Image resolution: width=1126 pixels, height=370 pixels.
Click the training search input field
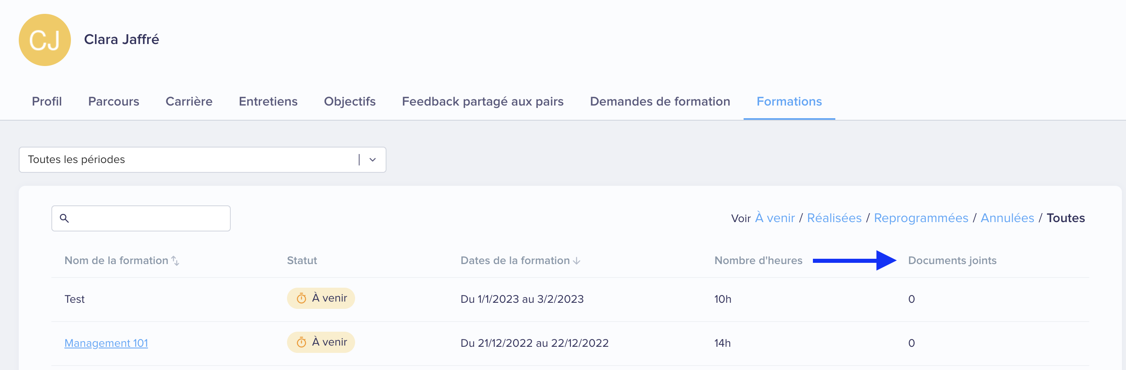coord(149,218)
